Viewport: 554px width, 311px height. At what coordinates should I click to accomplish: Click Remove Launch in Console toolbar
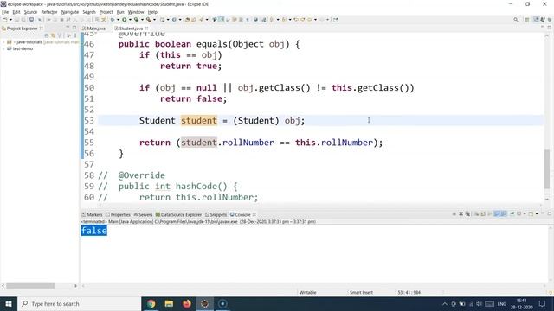pyautogui.click(x=461, y=213)
